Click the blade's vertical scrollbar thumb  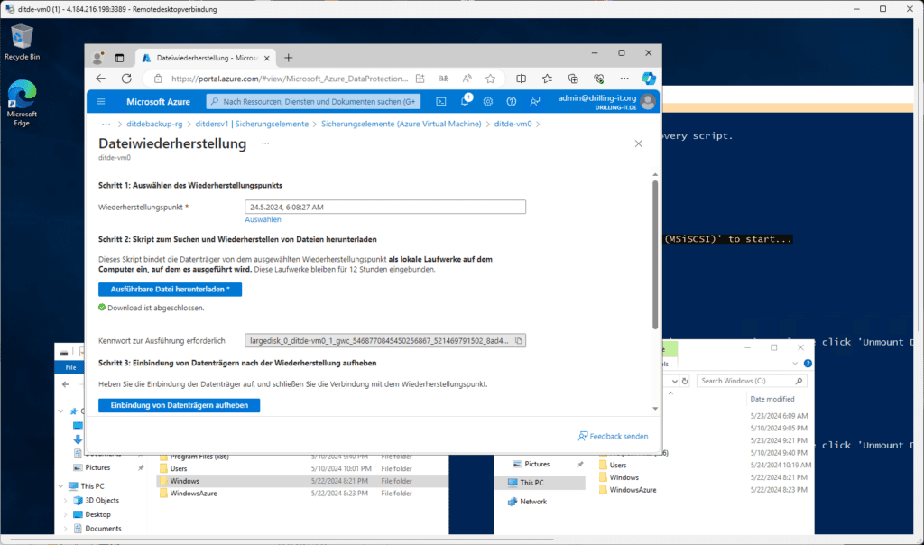tap(655, 254)
